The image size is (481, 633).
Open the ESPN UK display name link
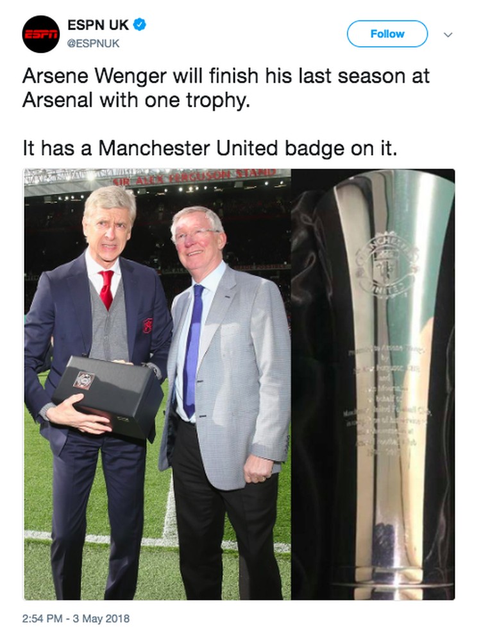[x=98, y=25]
